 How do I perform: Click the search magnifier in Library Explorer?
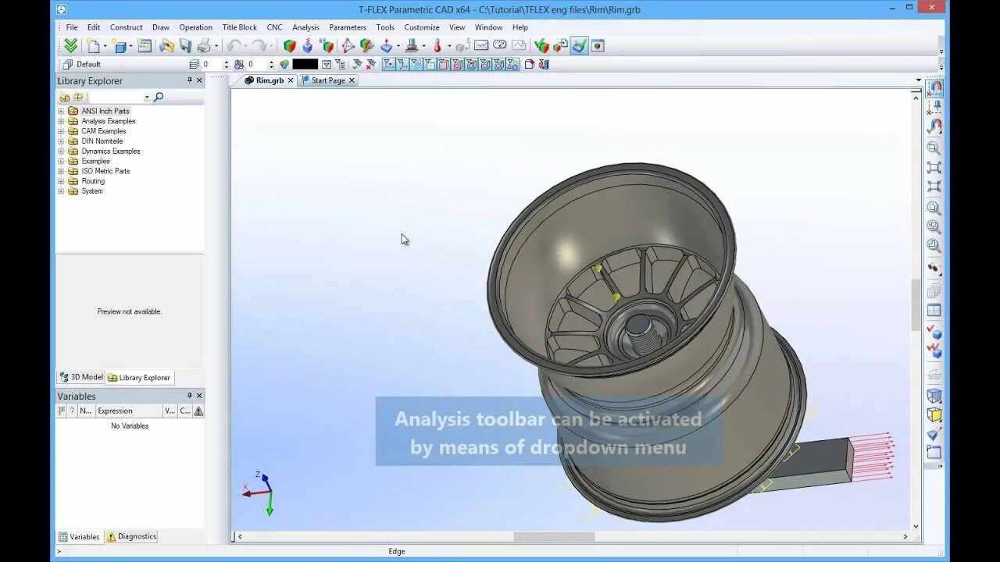click(159, 97)
